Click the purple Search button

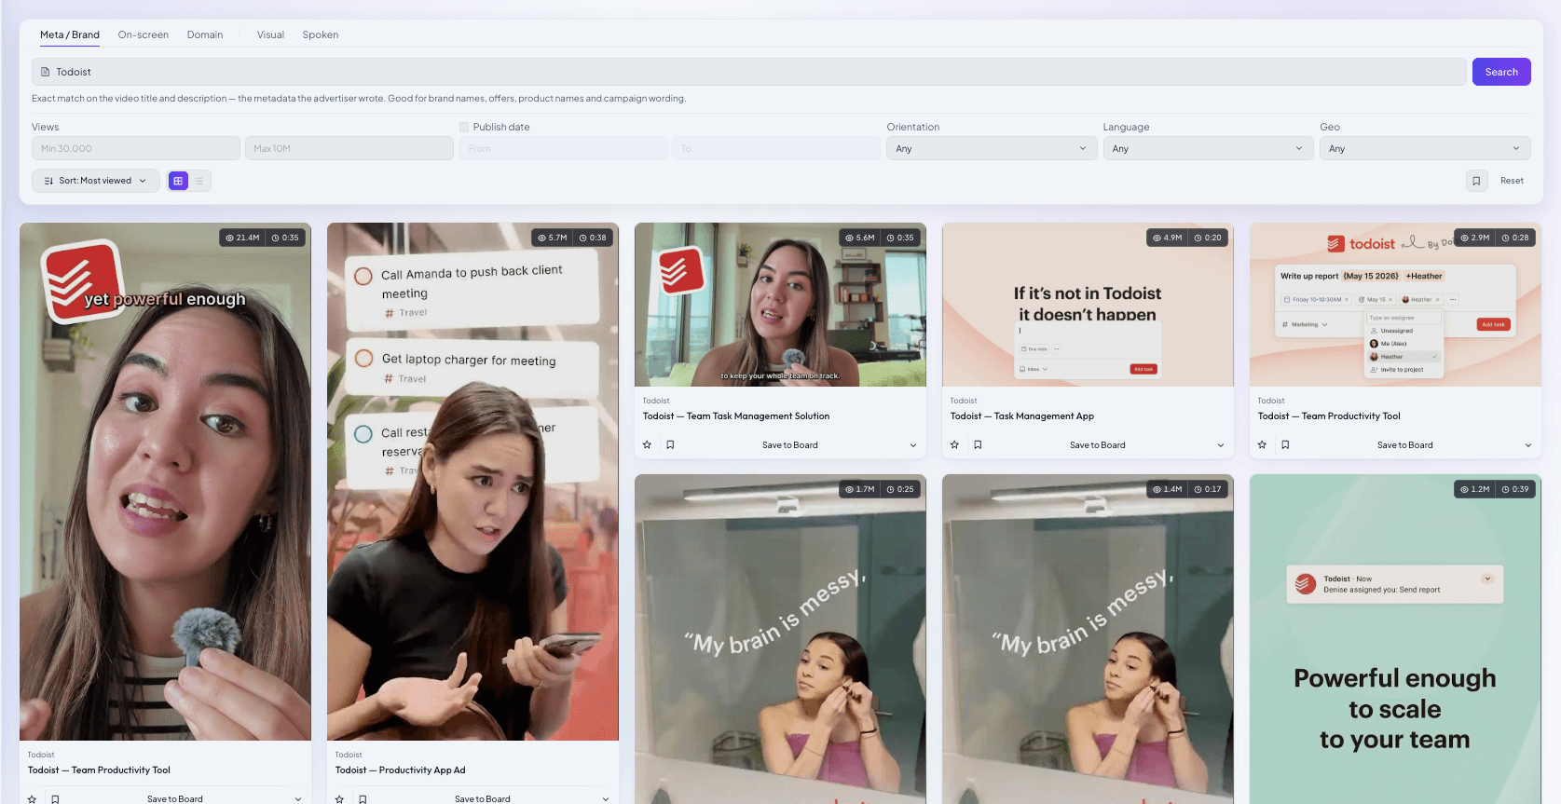(x=1501, y=72)
